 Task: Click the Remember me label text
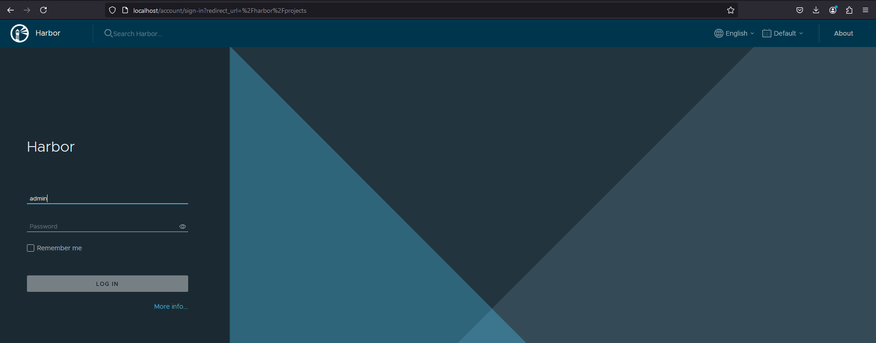point(59,248)
